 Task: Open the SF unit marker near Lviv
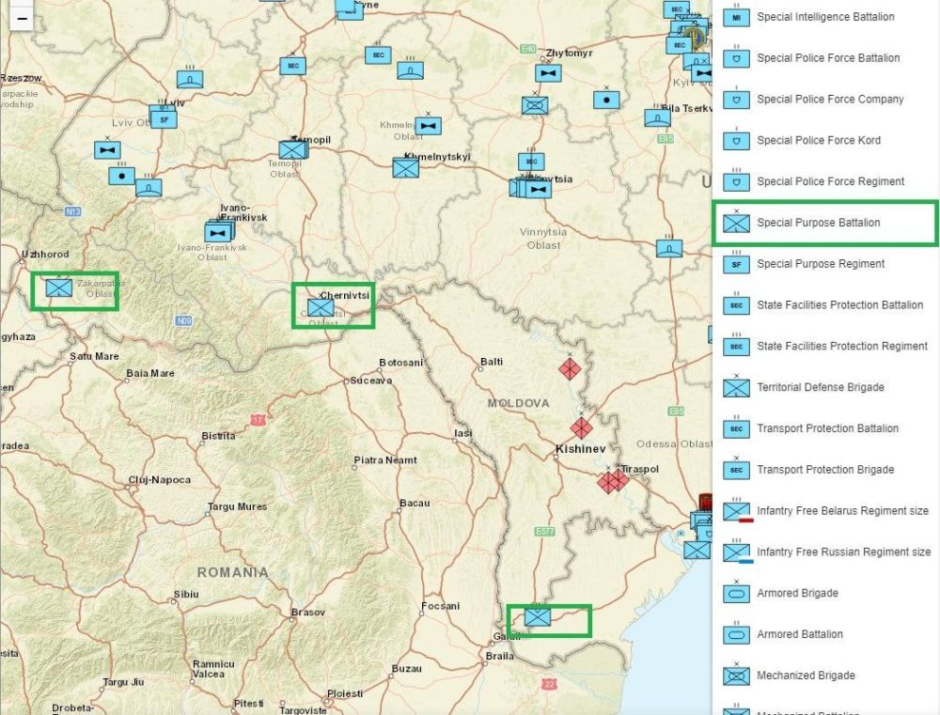[164, 119]
